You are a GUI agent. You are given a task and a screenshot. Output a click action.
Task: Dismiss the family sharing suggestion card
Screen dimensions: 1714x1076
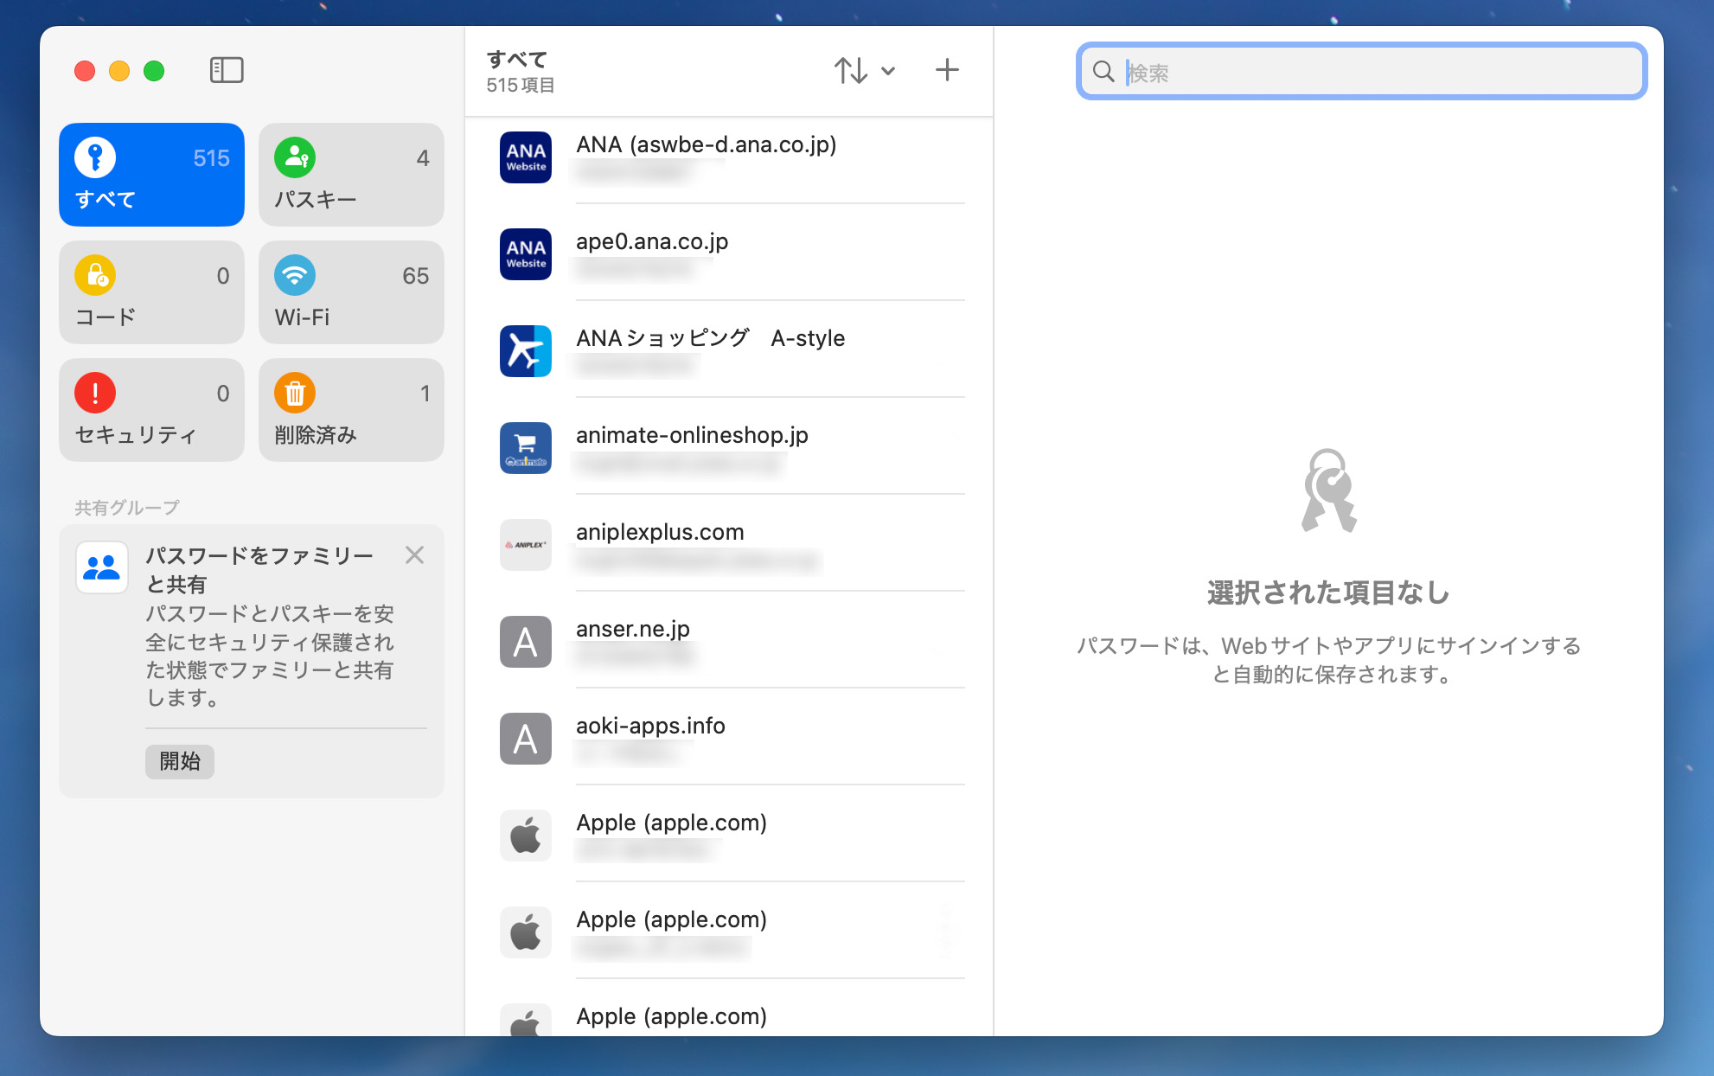(x=414, y=555)
